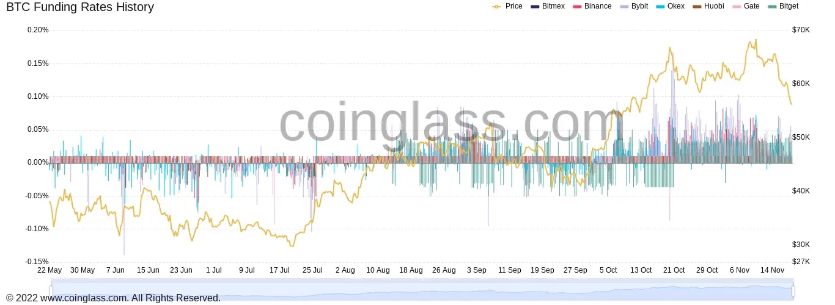Click the $70K price axis label

click(801, 30)
